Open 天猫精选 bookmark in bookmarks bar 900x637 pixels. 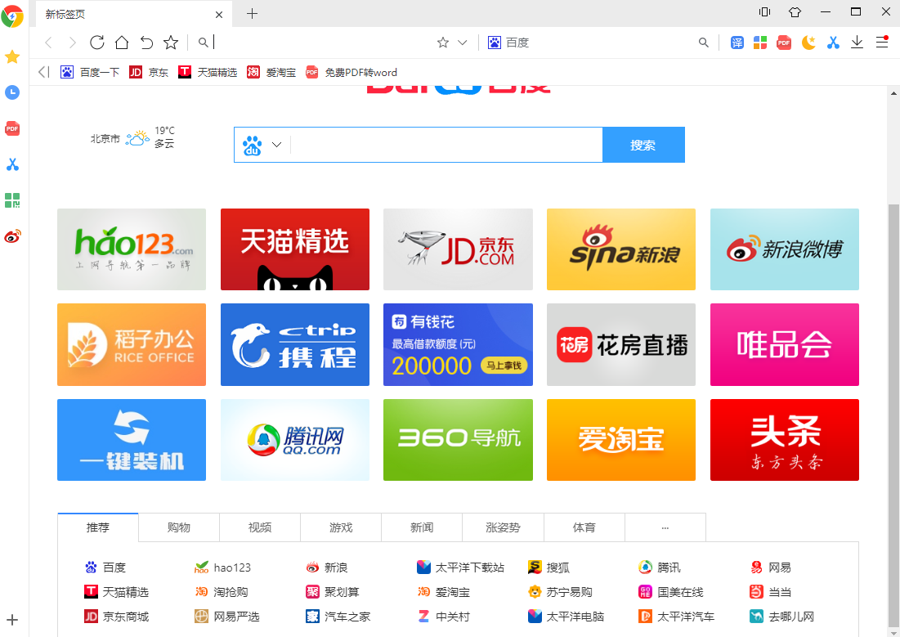pos(208,73)
